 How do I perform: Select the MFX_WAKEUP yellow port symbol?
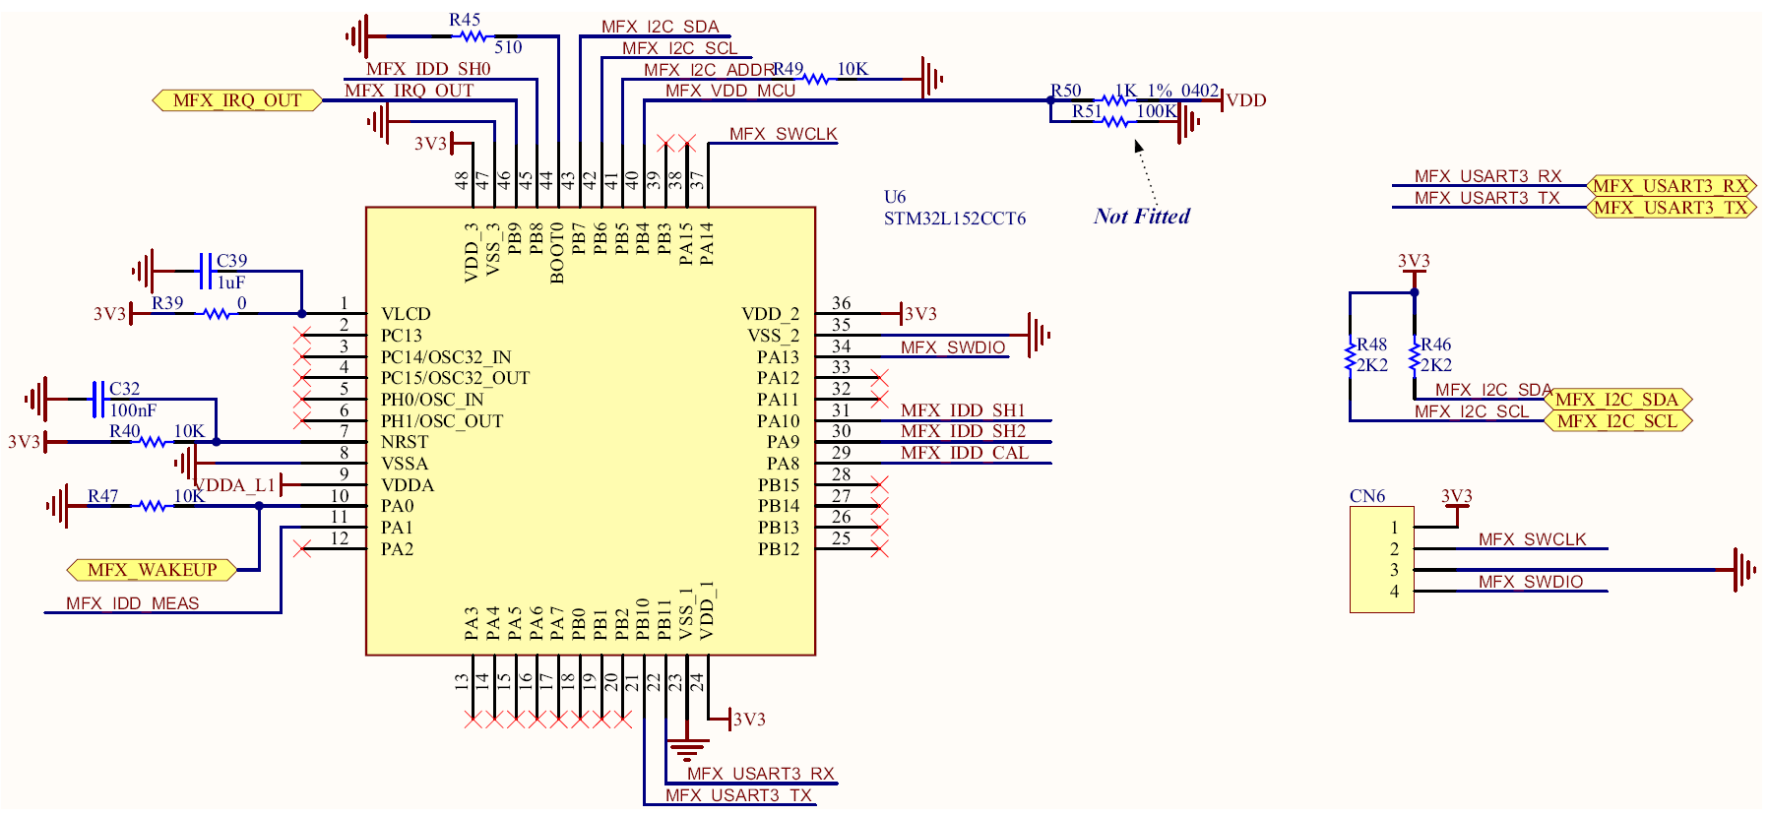[x=152, y=570]
